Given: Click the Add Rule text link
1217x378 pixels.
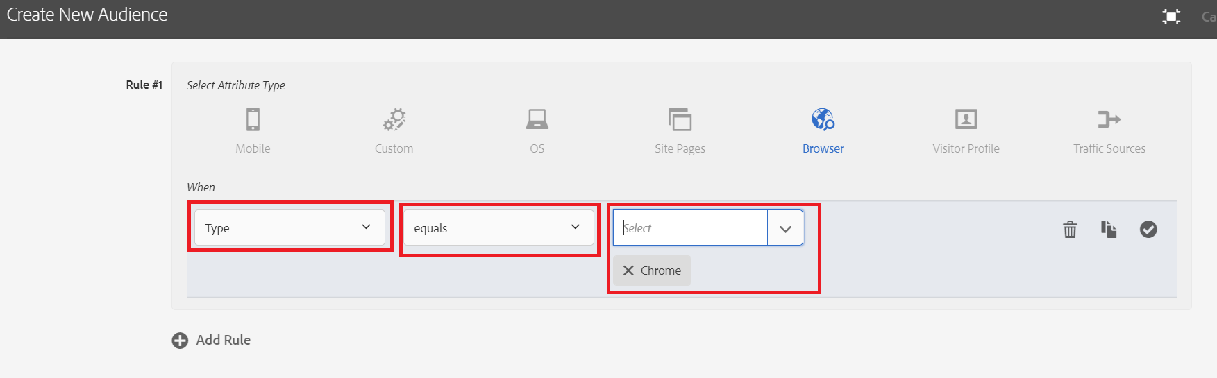Looking at the screenshot, I should (223, 340).
